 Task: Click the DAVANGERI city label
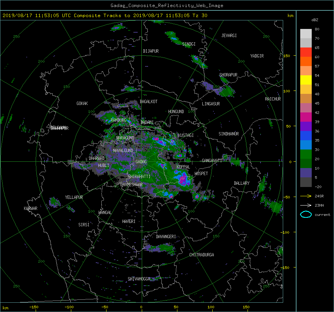point(166,237)
